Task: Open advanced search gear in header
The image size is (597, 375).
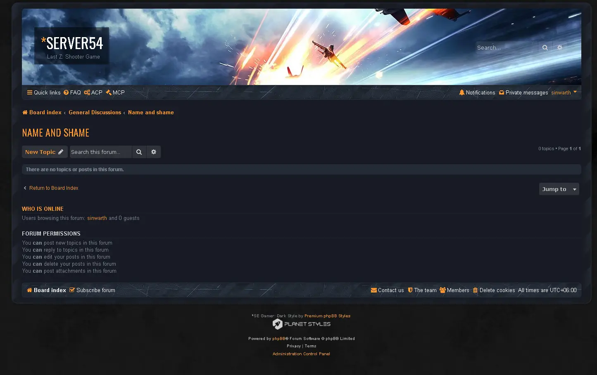Action: click(x=560, y=47)
